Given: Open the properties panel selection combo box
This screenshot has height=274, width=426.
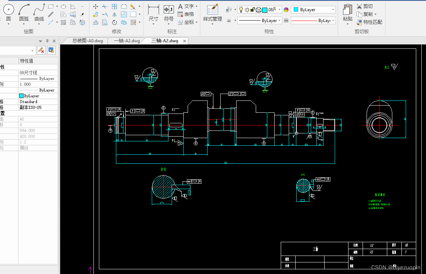Looking at the screenshot, I should tap(17, 50).
